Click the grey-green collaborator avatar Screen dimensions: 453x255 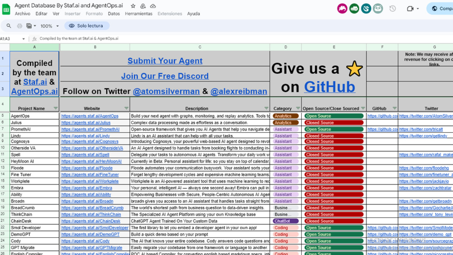[x=378, y=9]
